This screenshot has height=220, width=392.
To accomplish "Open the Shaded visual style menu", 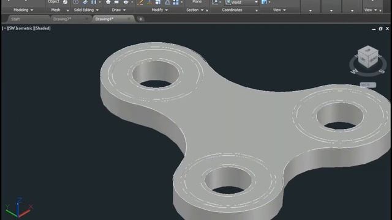I will pos(42,29).
